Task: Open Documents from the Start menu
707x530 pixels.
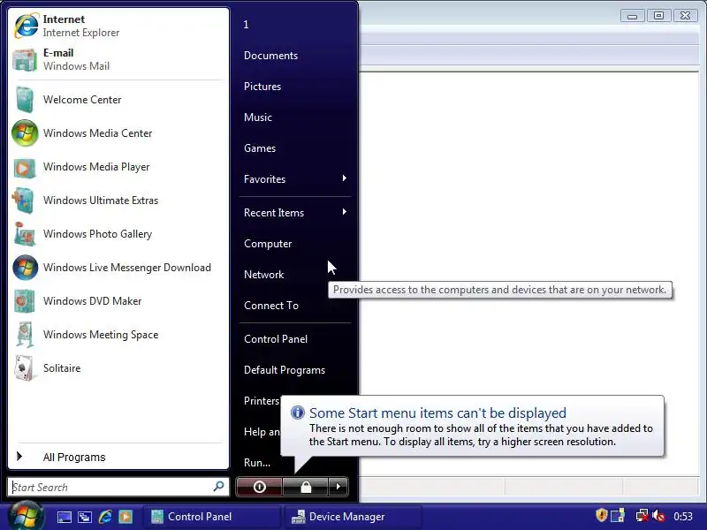Action: pyautogui.click(x=270, y=56)
